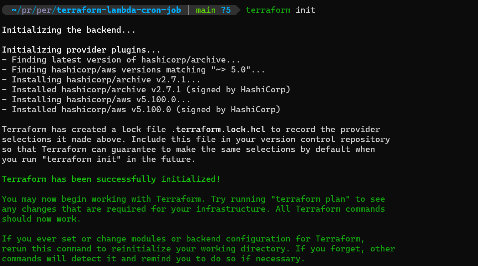Click the "terraform init" command on the prompt line

pos(280,10)
